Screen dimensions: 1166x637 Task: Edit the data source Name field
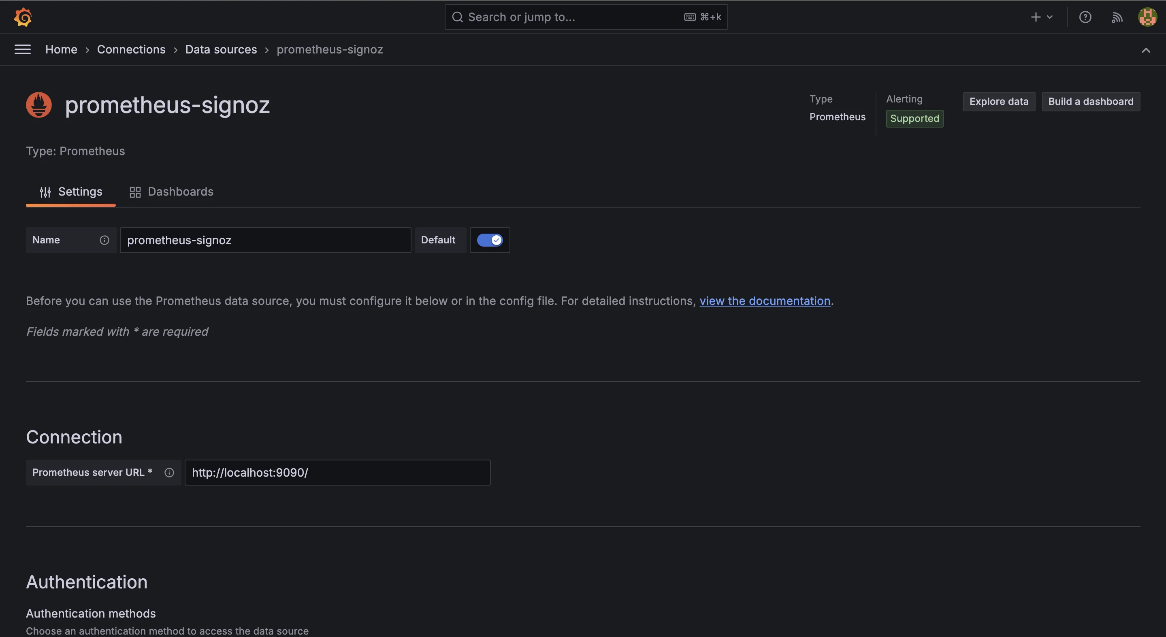265,240
